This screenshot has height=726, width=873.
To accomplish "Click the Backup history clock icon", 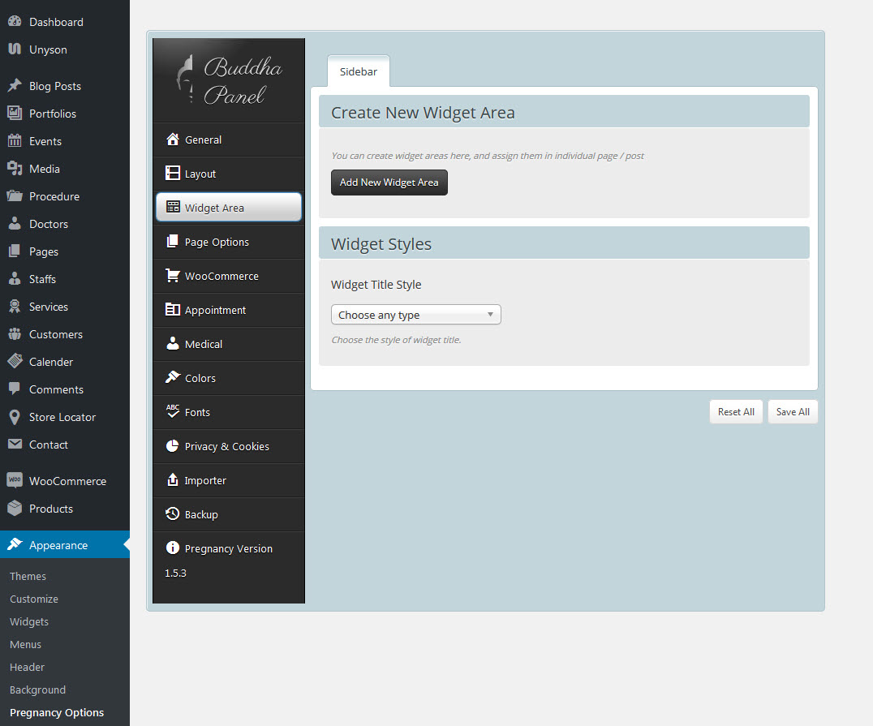I will click(x=172, y=514).
